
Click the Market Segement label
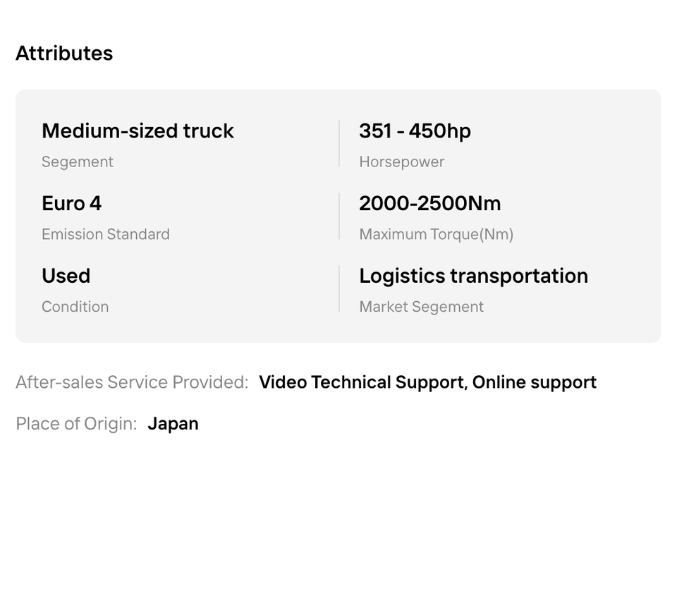click(x=421, y=307)
